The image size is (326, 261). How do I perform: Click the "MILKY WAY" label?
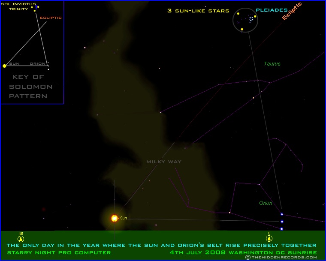164,162
